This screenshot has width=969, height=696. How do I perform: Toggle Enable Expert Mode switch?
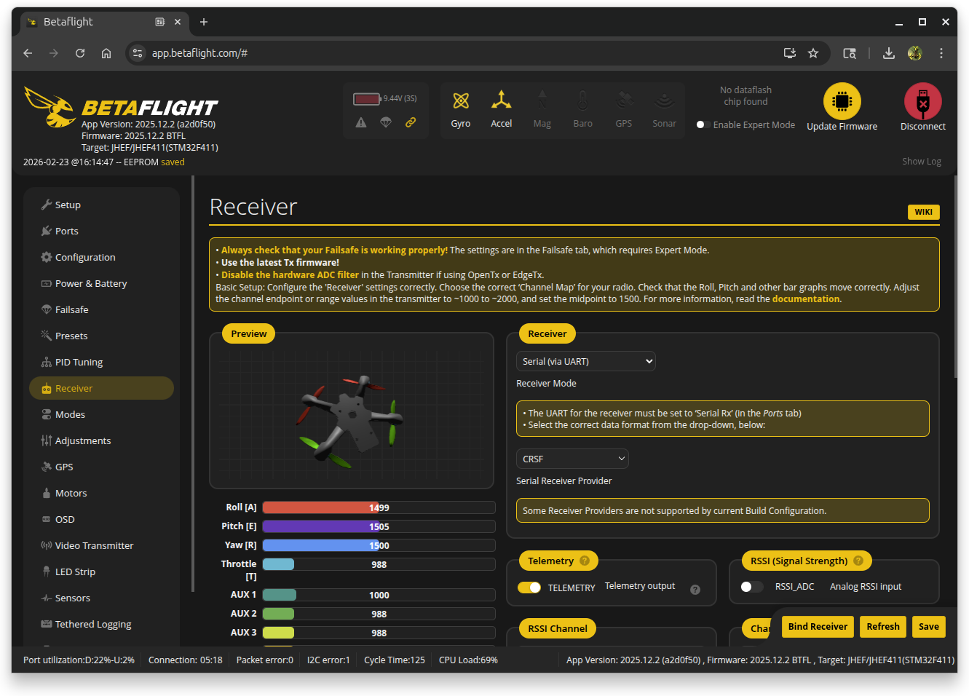click(703, 124)
